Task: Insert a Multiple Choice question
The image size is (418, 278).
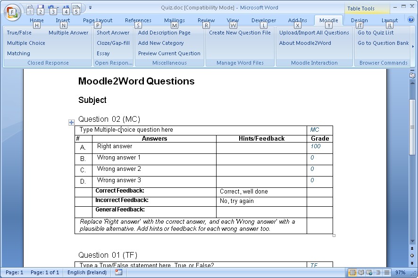Action: pos(26,43)
